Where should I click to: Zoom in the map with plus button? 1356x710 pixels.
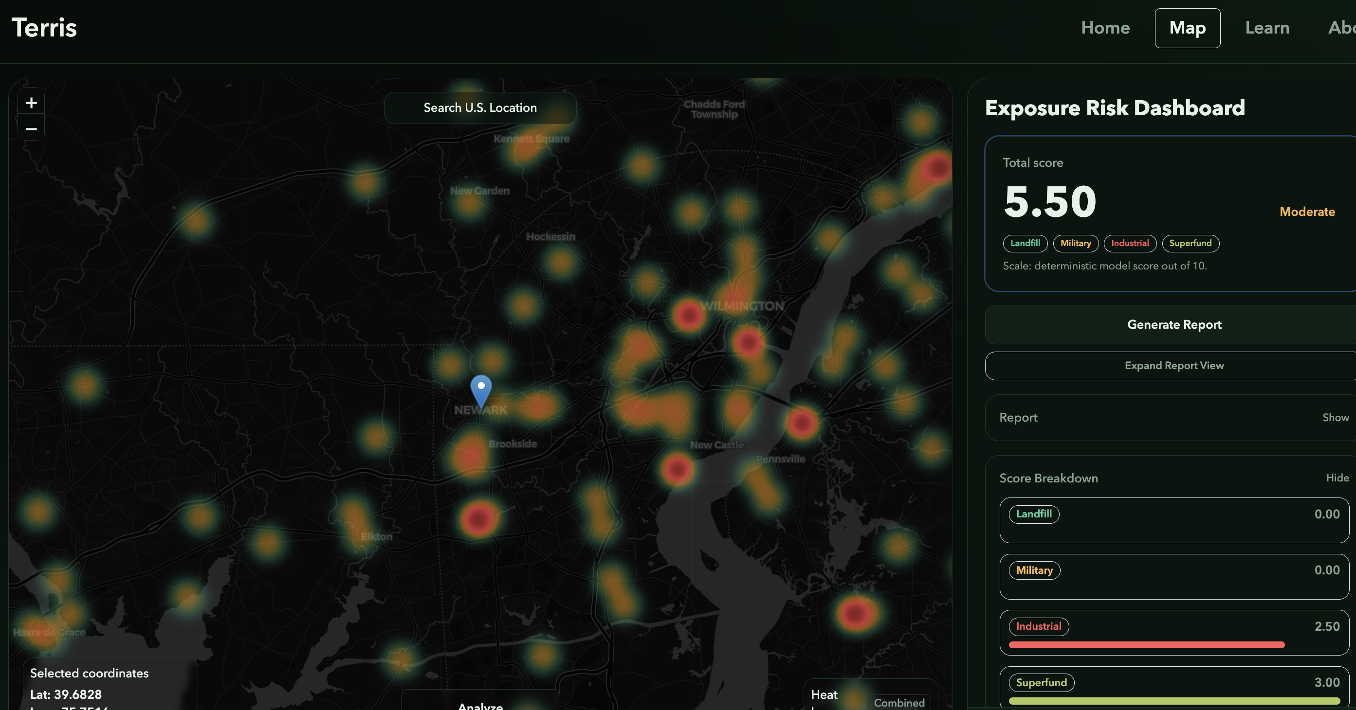(31, 103)
